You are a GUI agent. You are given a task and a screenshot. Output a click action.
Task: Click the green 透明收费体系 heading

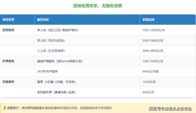(x=97, y=6)
